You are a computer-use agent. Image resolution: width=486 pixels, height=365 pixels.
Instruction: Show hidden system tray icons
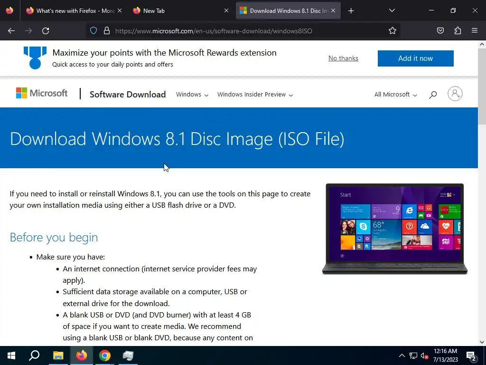click(402, 355)
